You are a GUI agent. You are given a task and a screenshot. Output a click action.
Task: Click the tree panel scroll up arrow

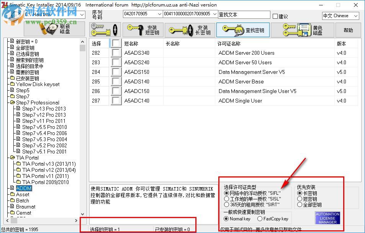tap(82, 42)
